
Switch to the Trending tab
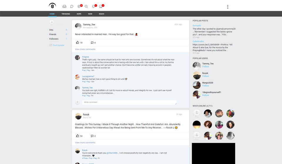66,14
